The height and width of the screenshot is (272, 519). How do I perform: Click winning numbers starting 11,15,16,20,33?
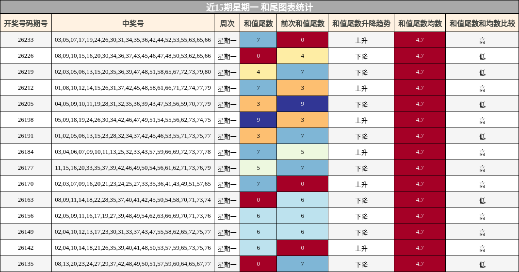click(x=133, y=168)
